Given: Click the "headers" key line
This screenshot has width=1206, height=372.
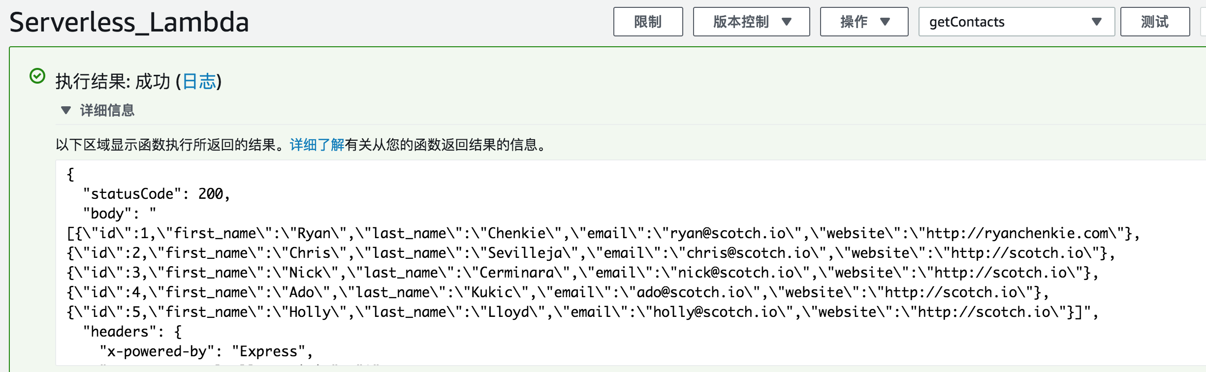Looking at the screenshot, I should (x=132, y=332).
